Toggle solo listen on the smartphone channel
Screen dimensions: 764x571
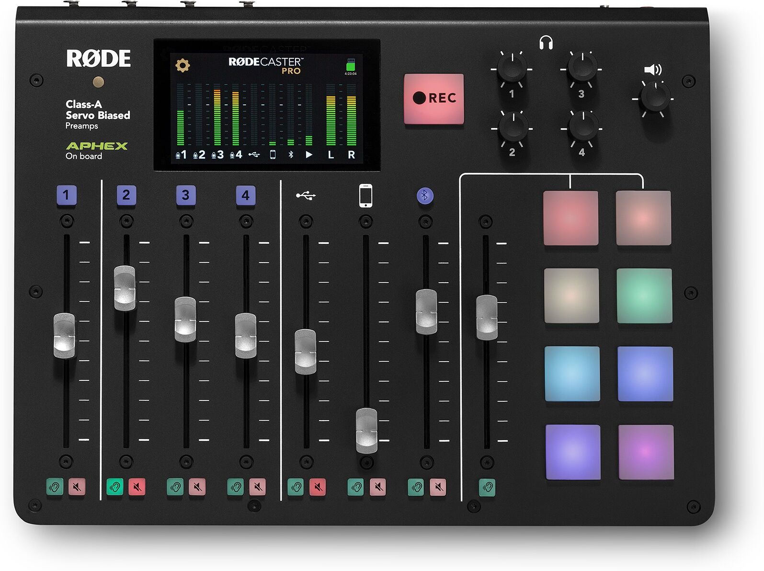tap(356, 487)
